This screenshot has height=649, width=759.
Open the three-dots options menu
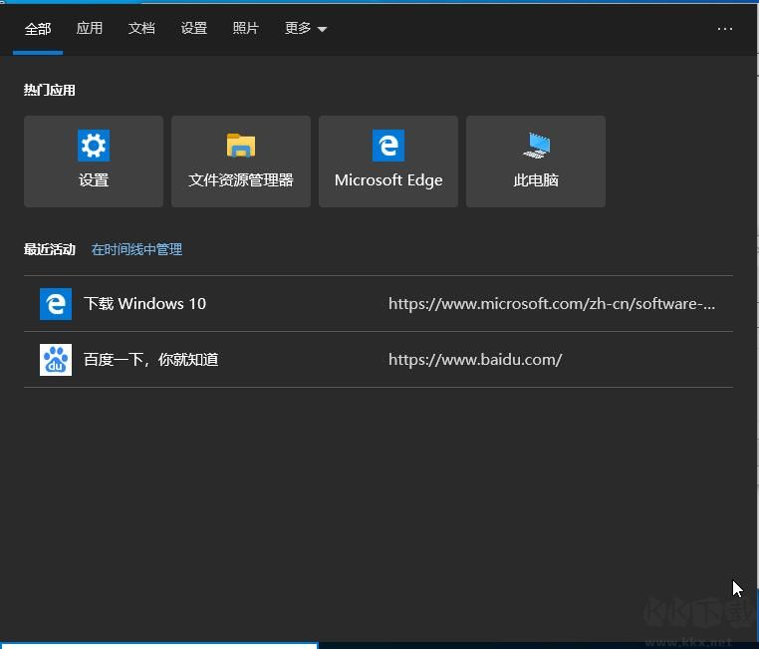pos(725,29)
